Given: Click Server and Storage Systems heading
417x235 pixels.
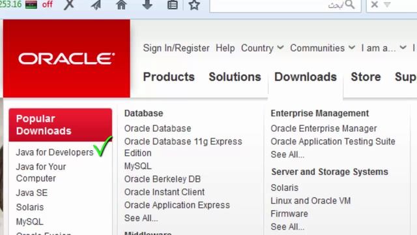Looking at the screenshot, I should [x=330, y=172].
